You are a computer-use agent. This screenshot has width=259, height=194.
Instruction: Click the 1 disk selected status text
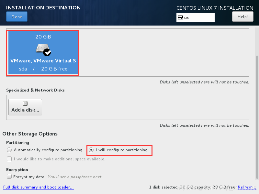point(192,187)
